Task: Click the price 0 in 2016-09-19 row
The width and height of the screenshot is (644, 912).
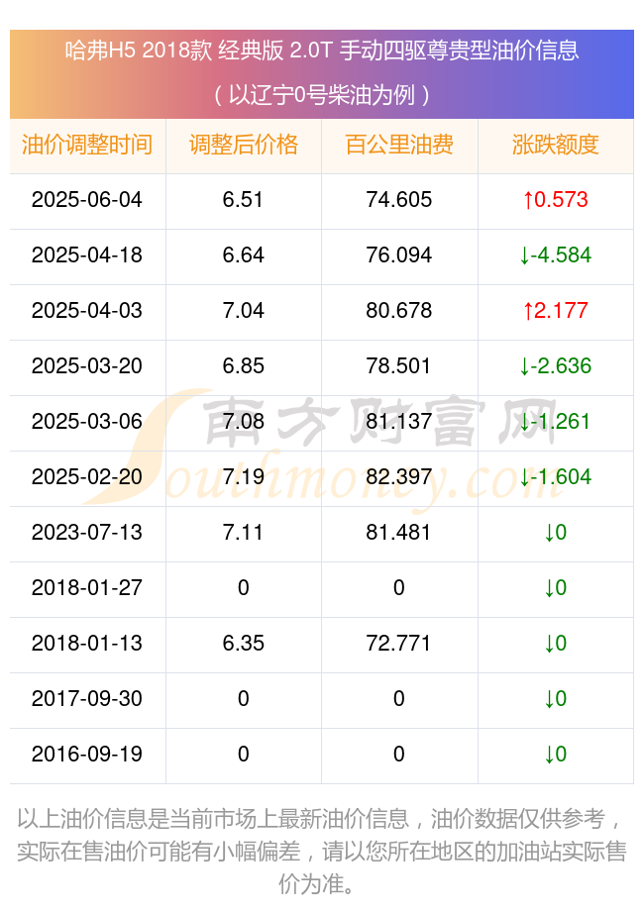Action: click(x=243, y=755)
